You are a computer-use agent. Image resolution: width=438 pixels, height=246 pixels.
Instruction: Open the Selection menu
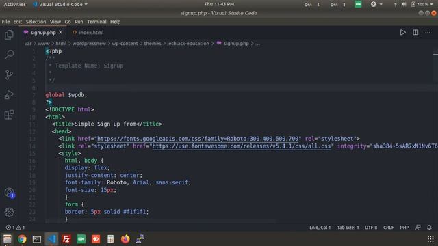click(x=36, y=22)
